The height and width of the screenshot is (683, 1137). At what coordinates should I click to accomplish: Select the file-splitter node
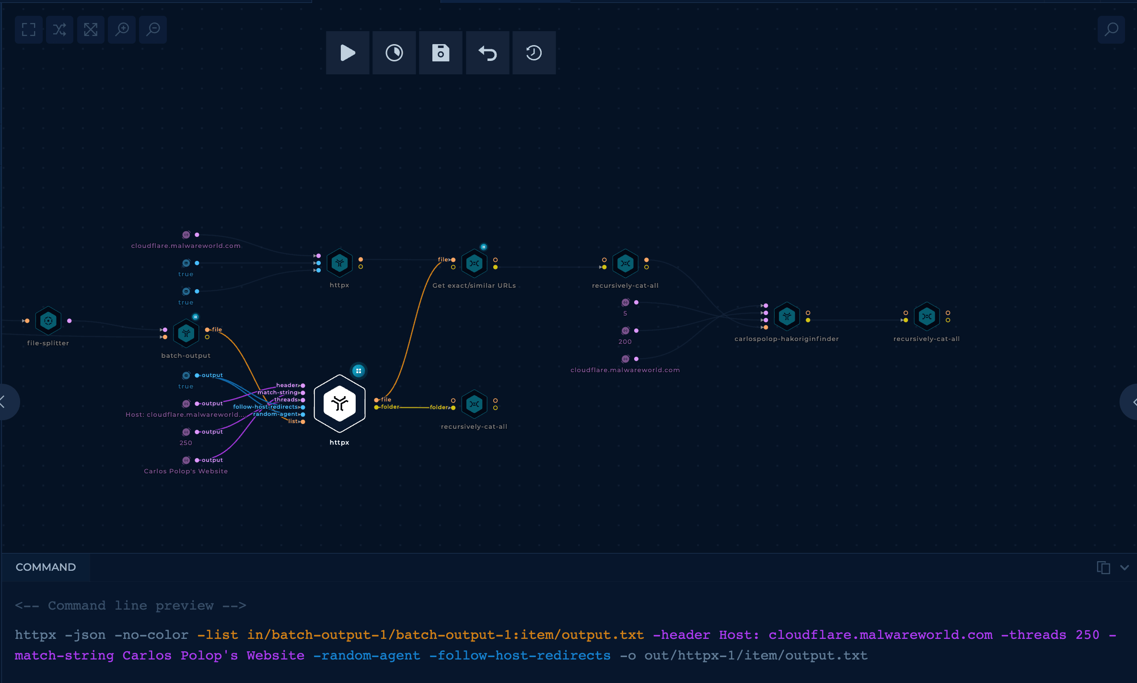tap(48, 320)
